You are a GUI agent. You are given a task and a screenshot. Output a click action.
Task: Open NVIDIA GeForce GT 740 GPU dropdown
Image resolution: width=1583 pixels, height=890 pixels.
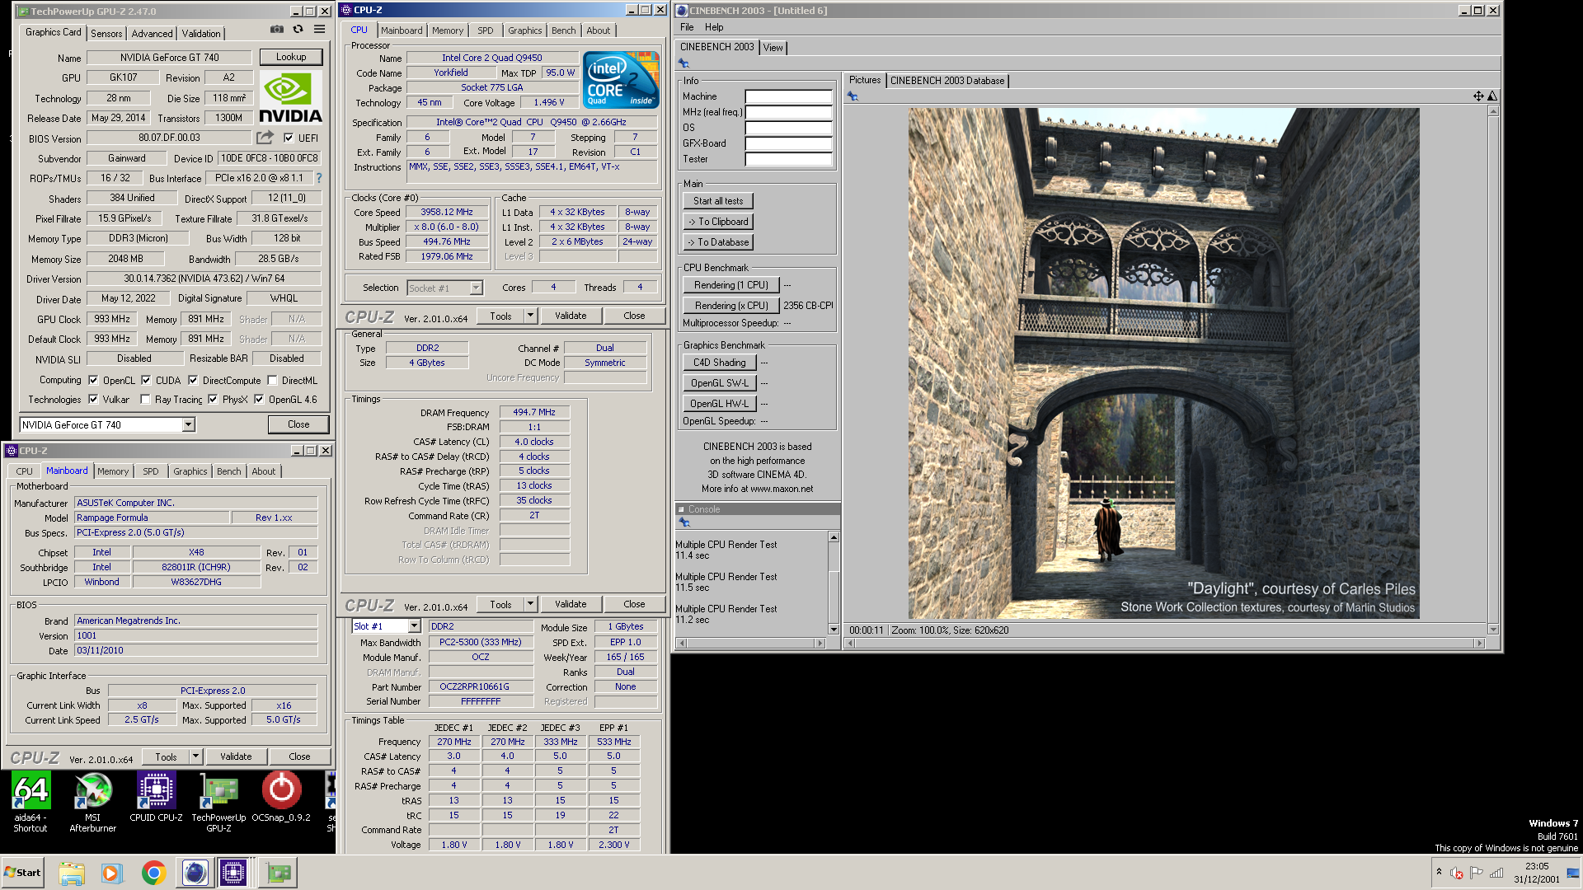coord(188,425)
